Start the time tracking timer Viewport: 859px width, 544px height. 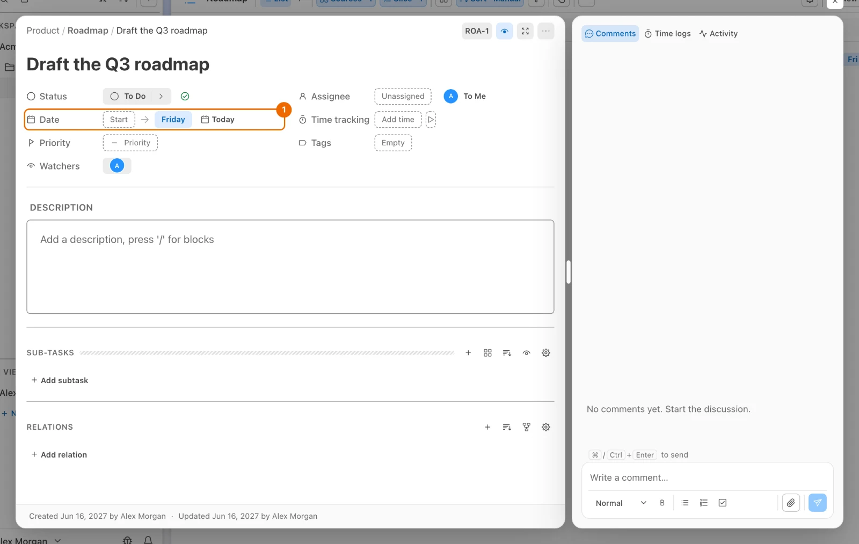click(x=431, y=120)
